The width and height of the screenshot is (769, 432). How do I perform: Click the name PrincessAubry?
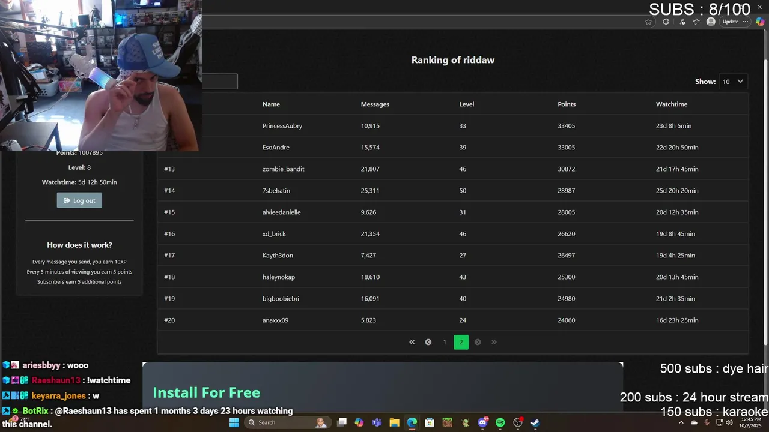pyautogui.click(x=282, y=126)
